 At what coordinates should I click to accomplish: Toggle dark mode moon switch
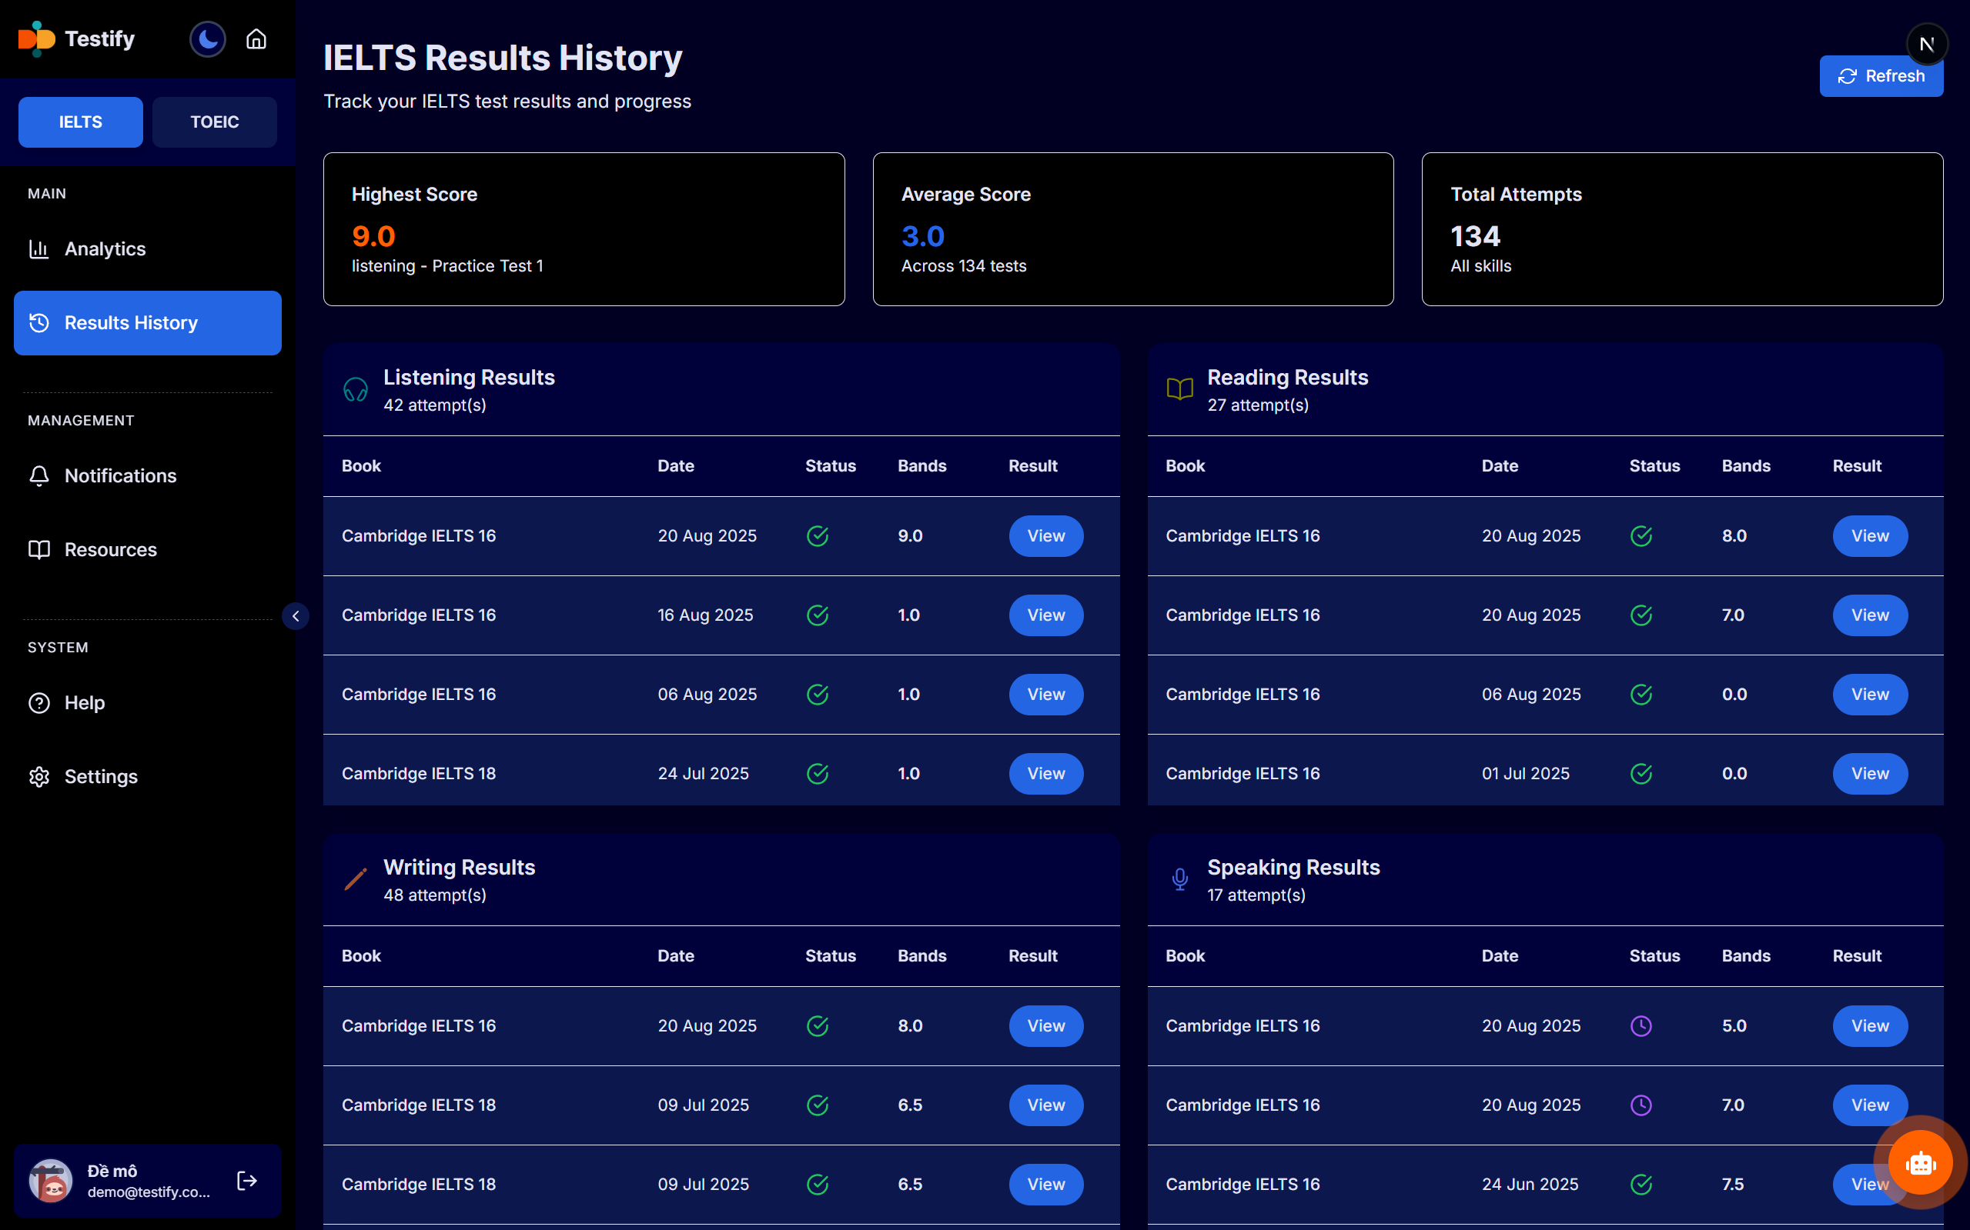(208, 39)
